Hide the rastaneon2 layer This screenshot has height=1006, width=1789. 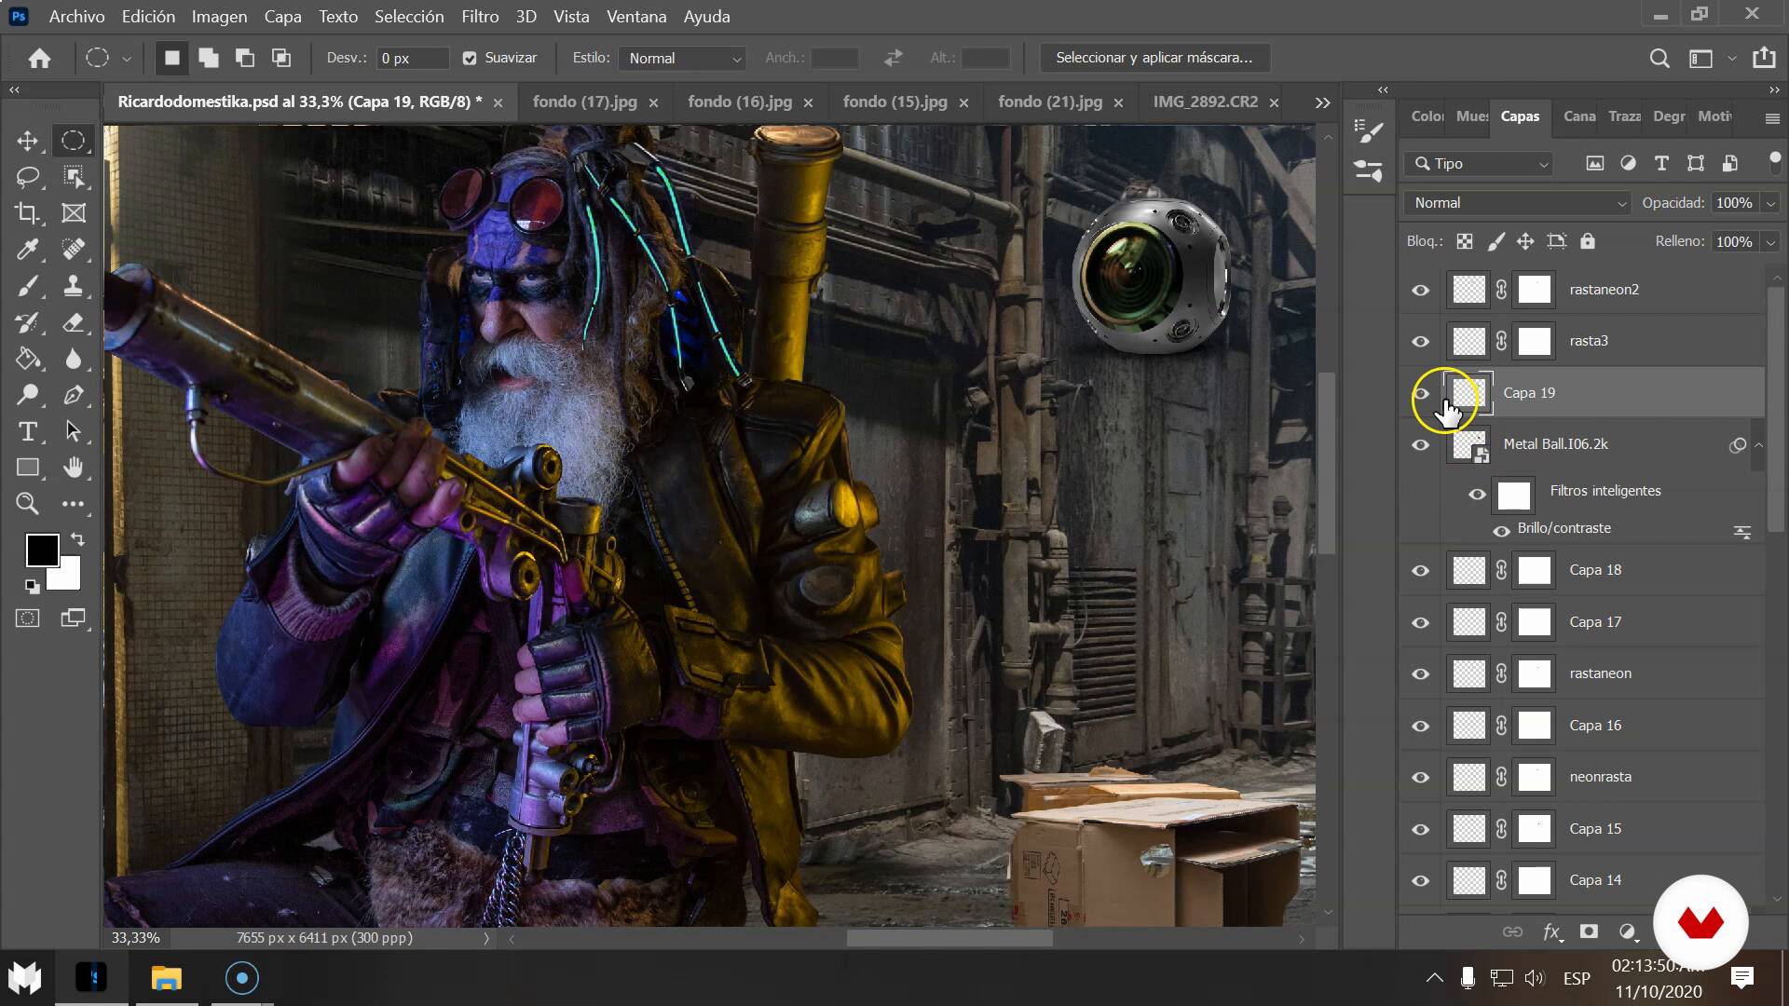1420,290
